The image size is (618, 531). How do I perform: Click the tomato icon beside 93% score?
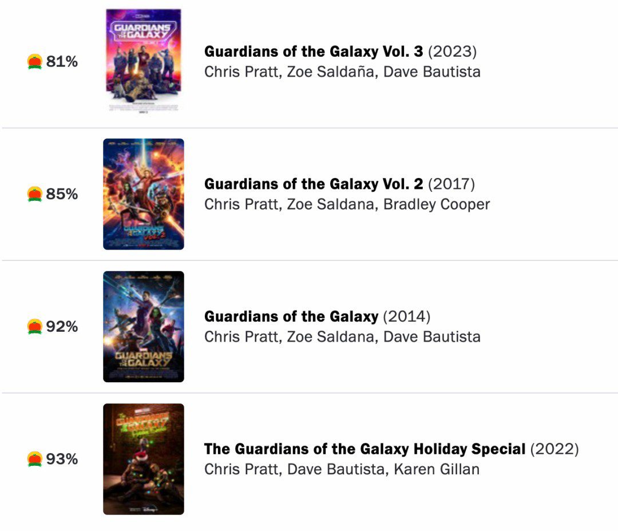(x=35, y=459)
